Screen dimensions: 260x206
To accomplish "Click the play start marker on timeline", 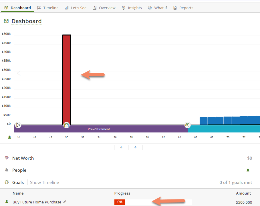I will click(x=18, y=125).
